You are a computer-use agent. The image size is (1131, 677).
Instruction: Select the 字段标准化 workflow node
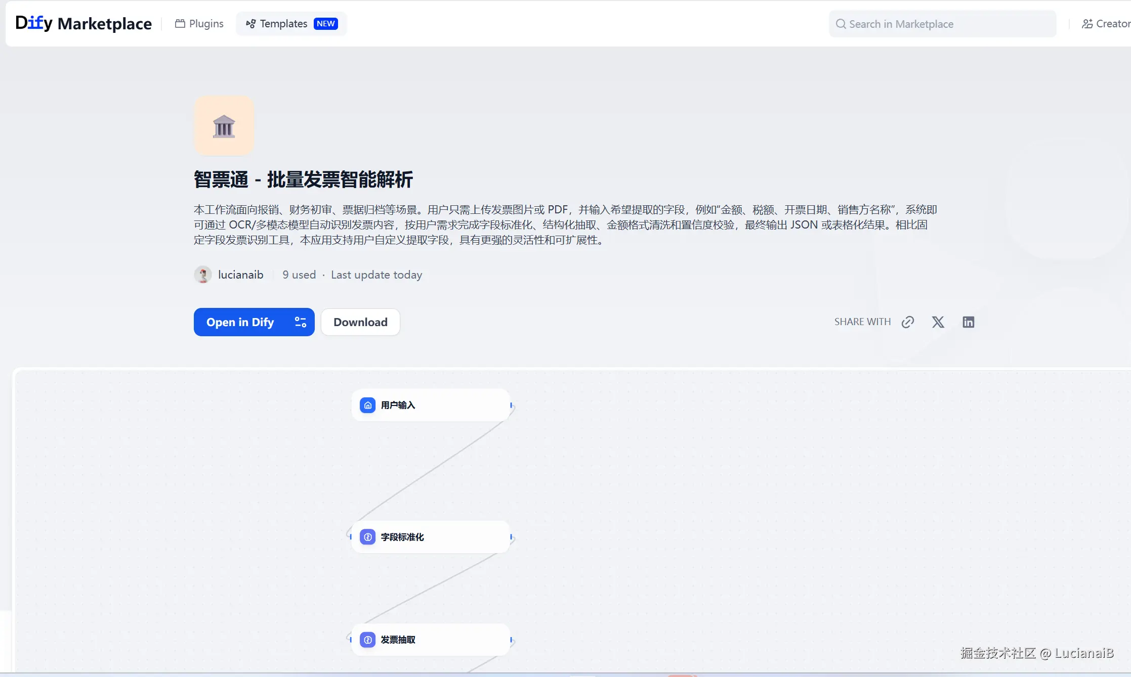pyautogui.click(x=431, y=537)
